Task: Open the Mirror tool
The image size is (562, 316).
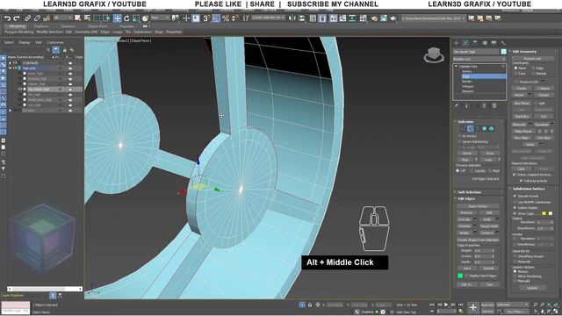Action: 292,18
